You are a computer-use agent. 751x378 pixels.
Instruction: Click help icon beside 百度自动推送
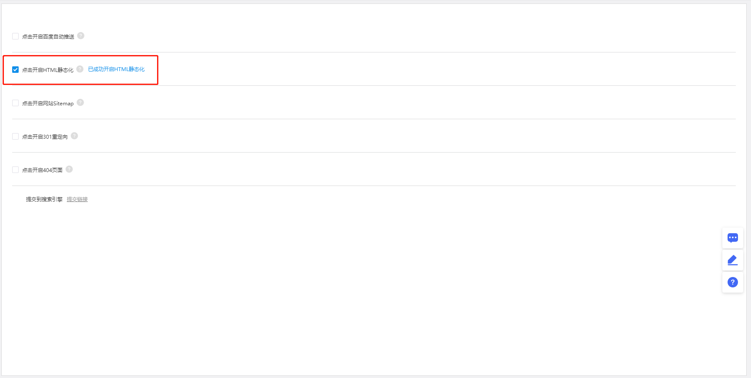click(x=81, y=36)
